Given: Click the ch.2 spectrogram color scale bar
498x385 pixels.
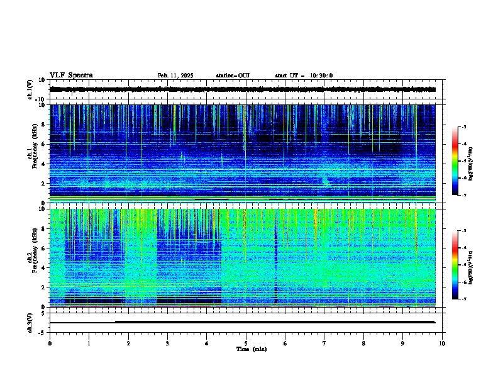Looking at the screenshot, I should click(x=455, y=265).
